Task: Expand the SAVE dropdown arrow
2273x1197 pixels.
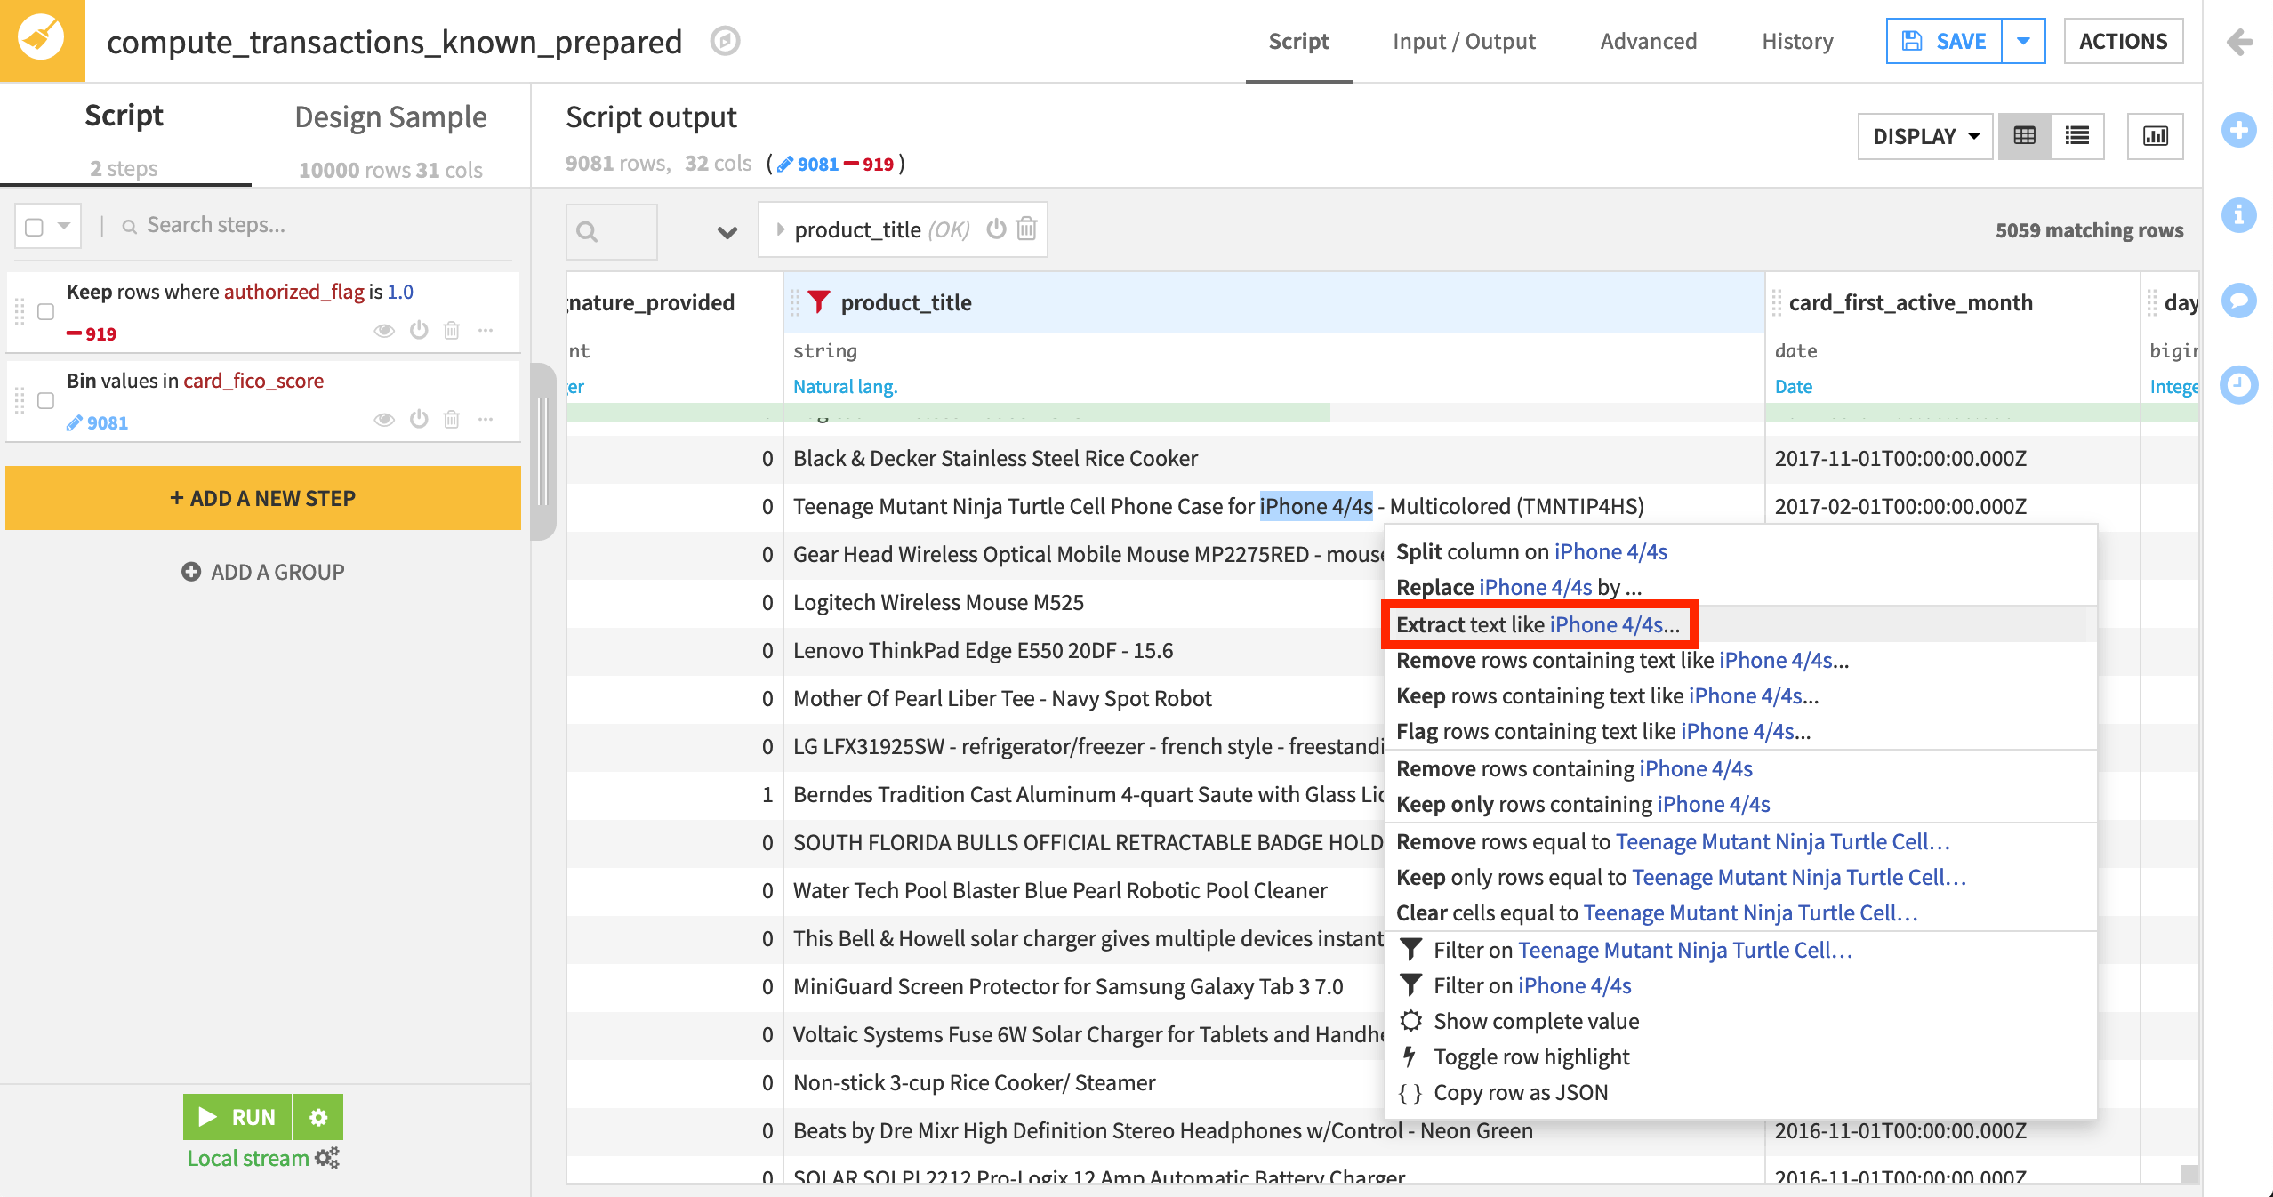Action: point(2022,41)
